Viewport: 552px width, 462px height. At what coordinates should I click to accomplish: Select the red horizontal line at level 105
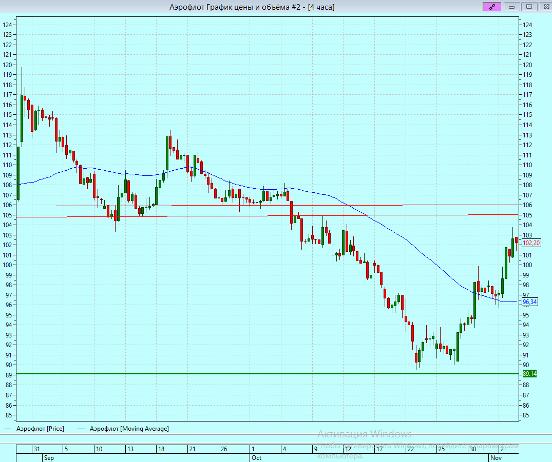pos(268,216)
